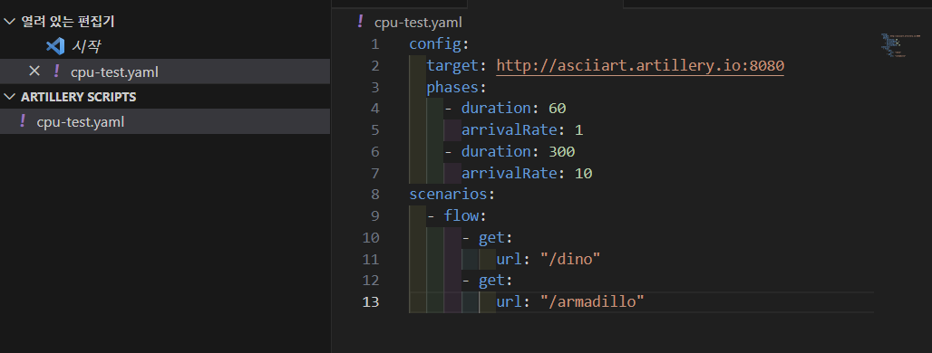Viewport: 932px width, 353px height.
Task: Collapse the 열려 있는 편집기 section chevron
Action: (9, 22)
